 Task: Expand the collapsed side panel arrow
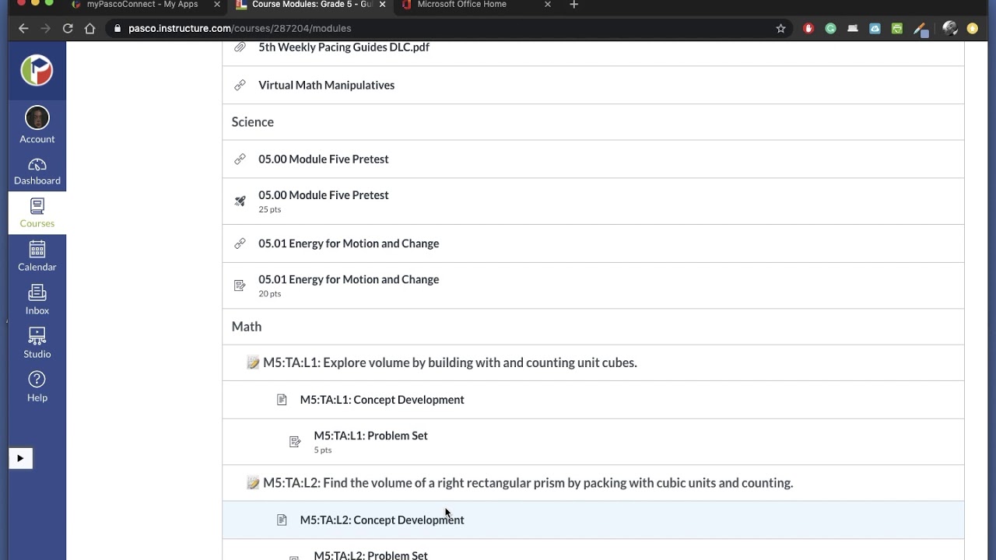click(x=20, y=458)
